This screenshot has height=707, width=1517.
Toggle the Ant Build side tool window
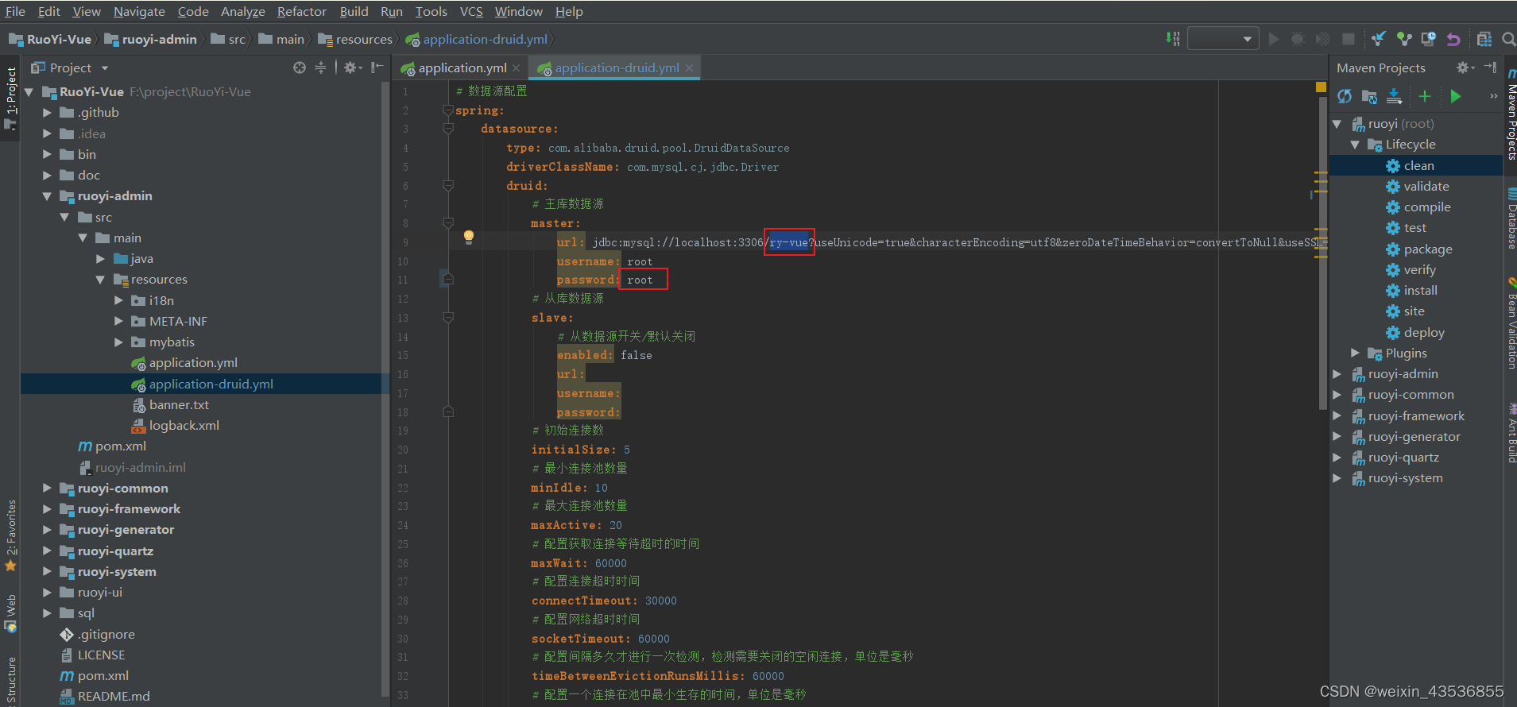click(x=1511, y=433)
